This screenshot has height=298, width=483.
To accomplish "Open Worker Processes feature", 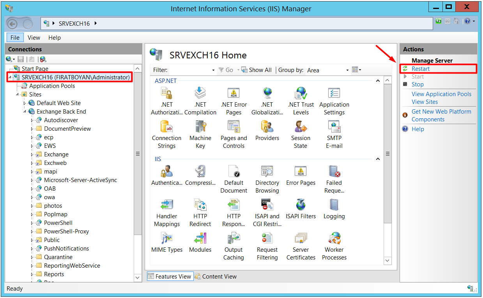I will point(334,245).
